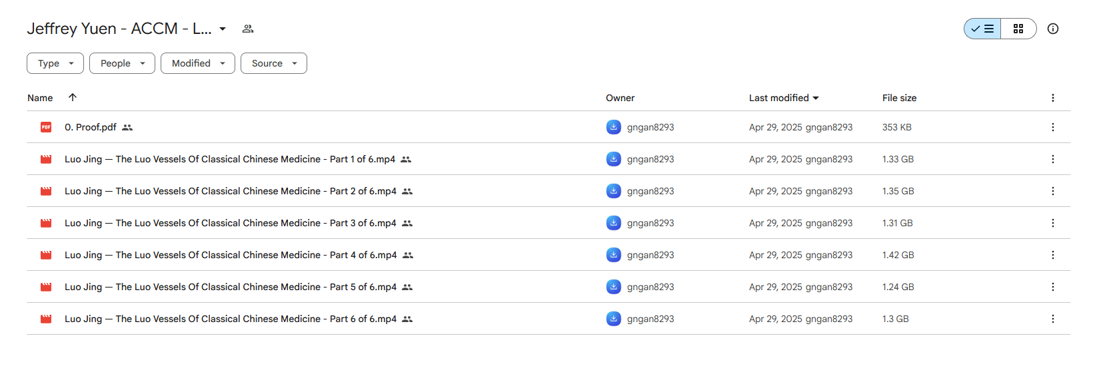The width and height of the screenshot is (1101, 370).
Task: Expand the folder title dropdown arrow
Action: (x=223, y=29)
